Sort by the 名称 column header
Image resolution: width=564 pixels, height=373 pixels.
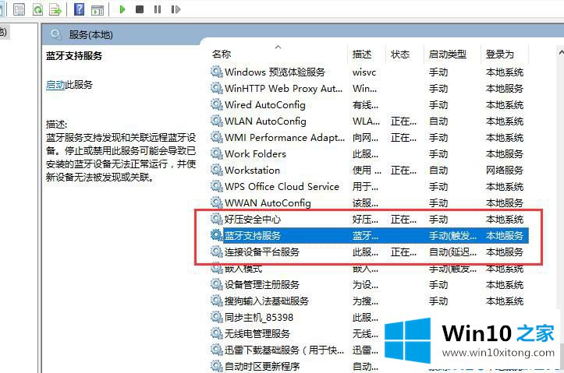[222, 55]
